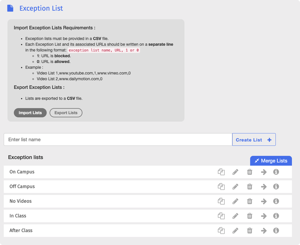Show info for No Videos list
300x245 pixels.
(276, 201)
